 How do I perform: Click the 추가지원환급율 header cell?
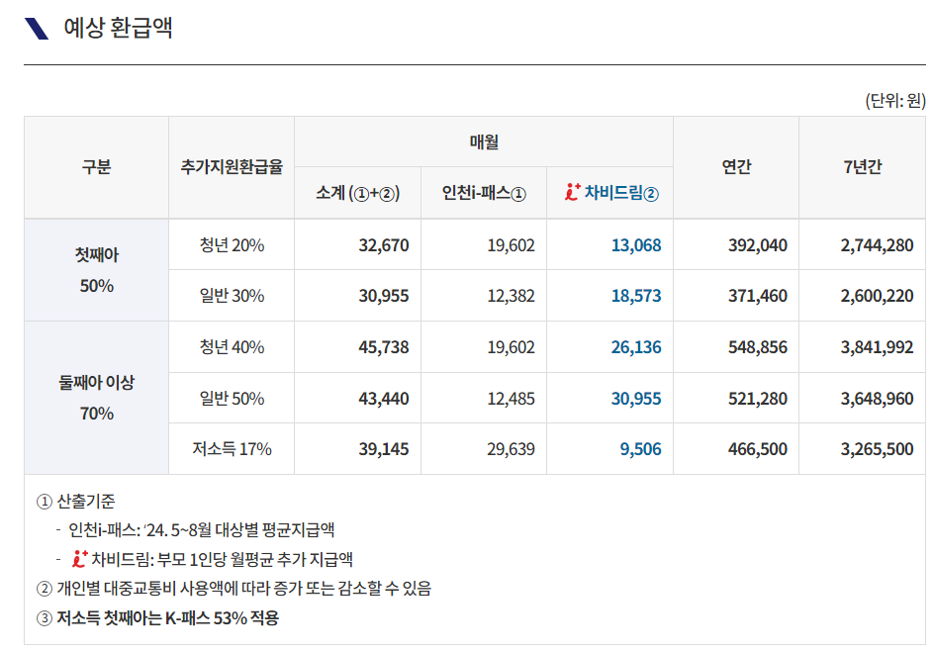(233, 167)
